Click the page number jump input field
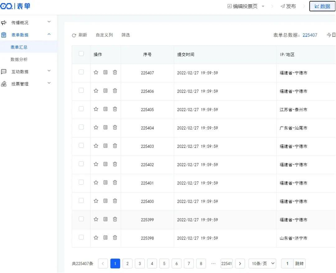 pos(287,263)
